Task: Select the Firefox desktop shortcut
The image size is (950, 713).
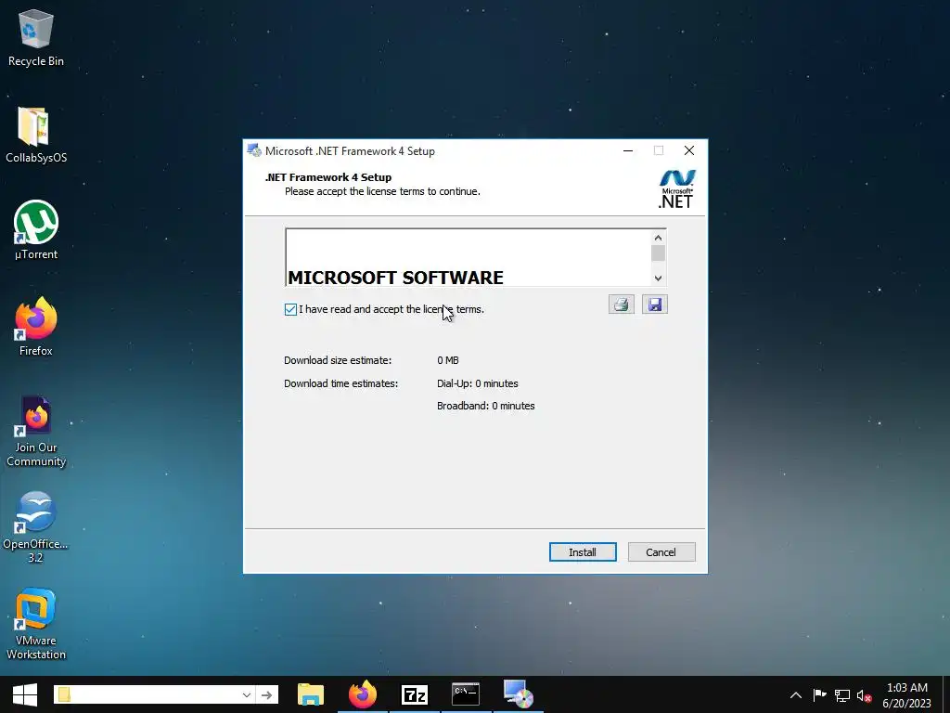Action: (36, 328)
